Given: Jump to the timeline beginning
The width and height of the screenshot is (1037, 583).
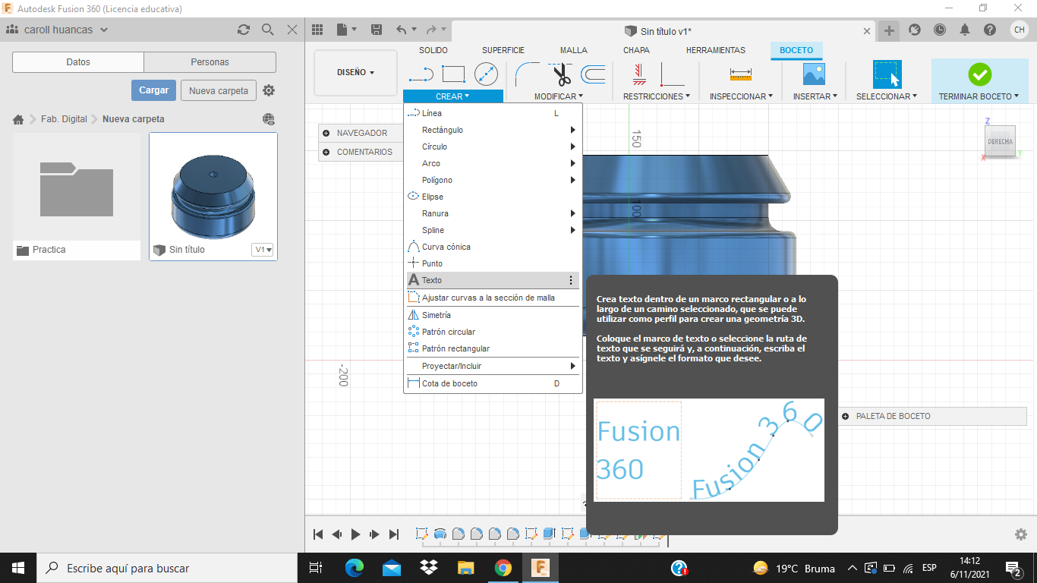Looking at the screenshot, I should [318, 534].
